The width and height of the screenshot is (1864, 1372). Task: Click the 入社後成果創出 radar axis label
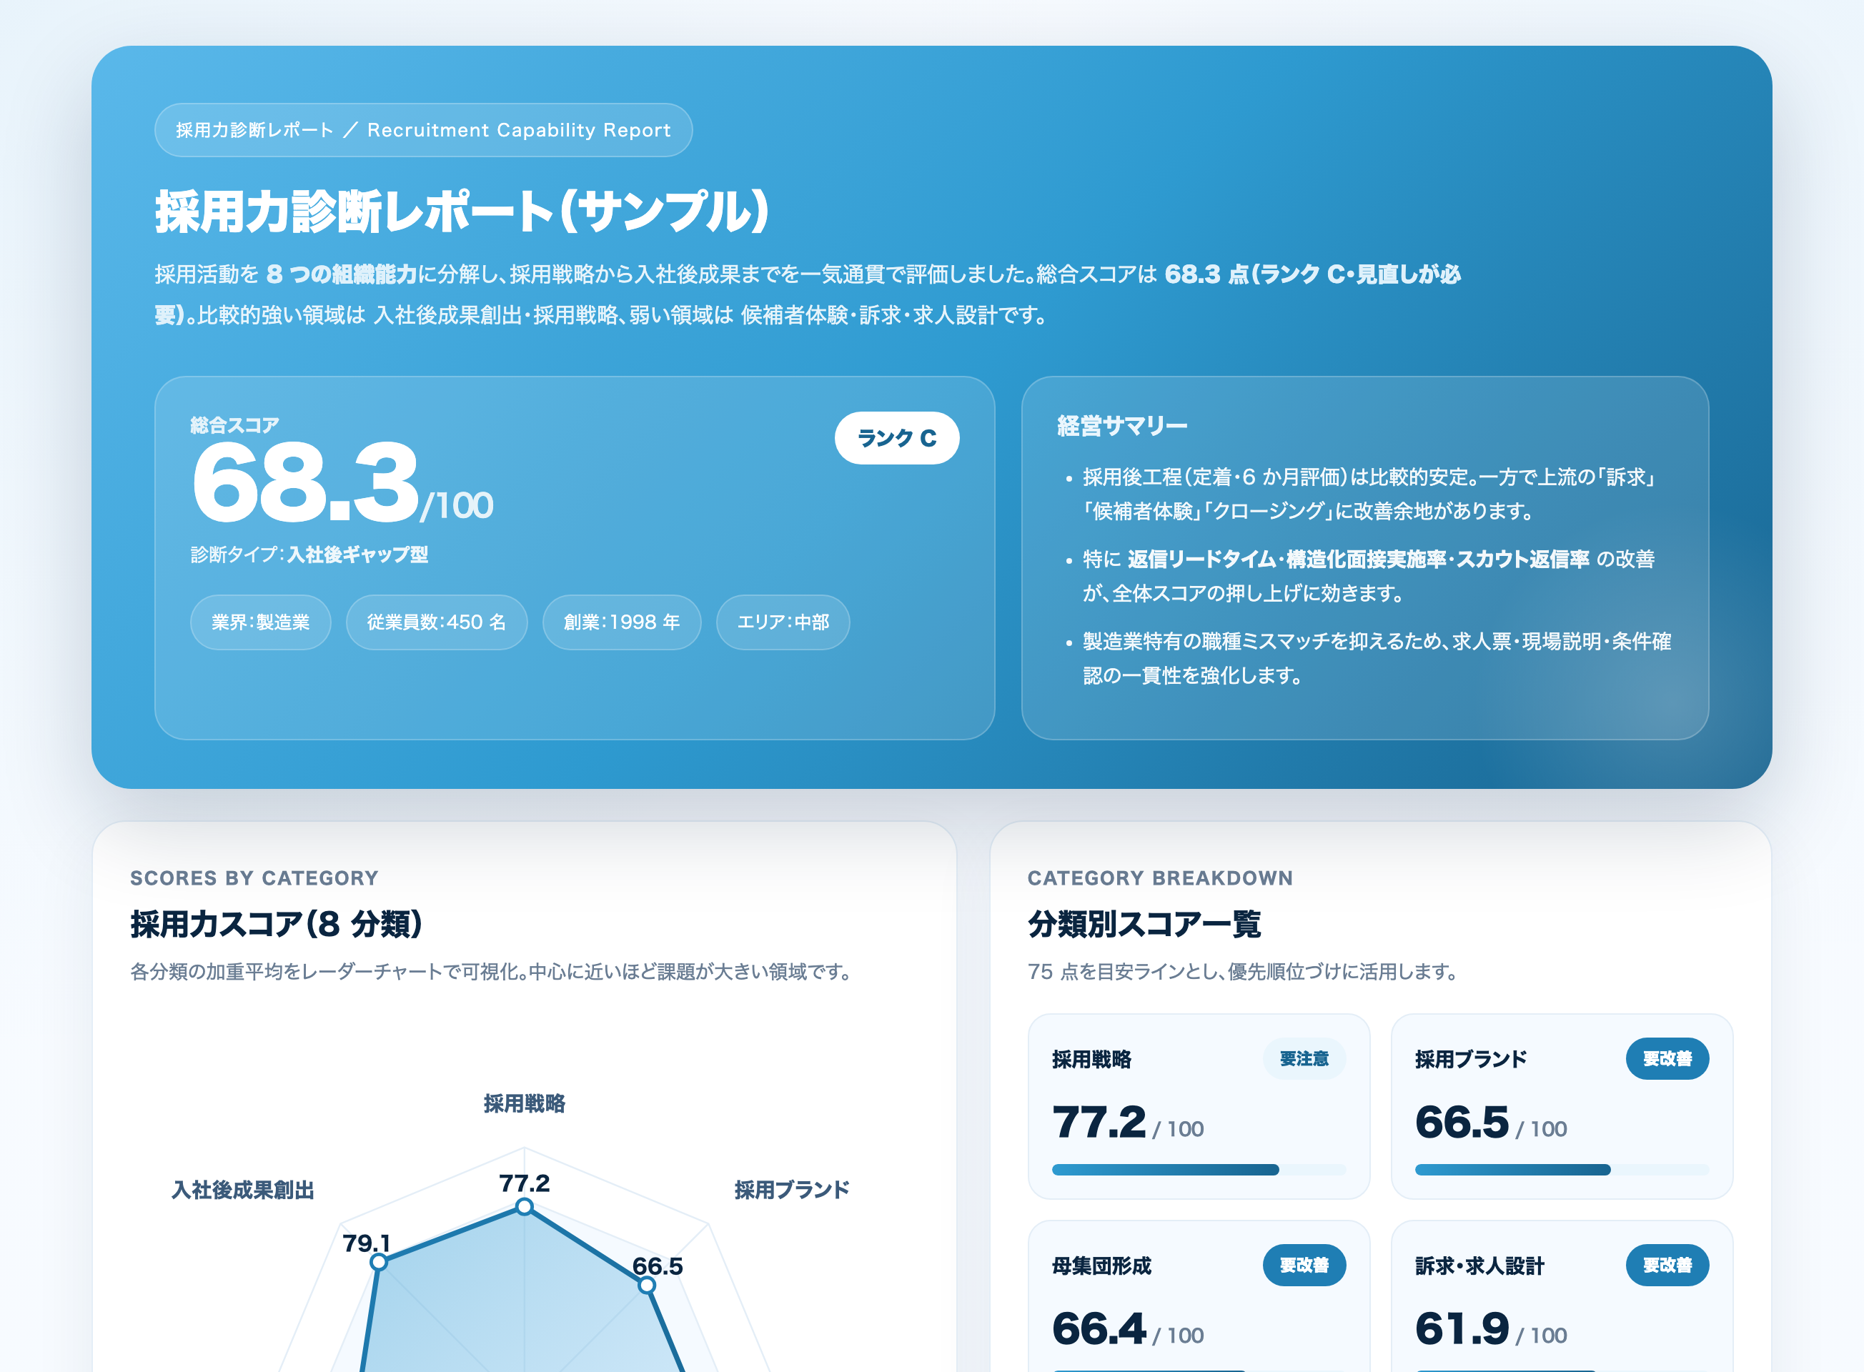click(242, 1189)
